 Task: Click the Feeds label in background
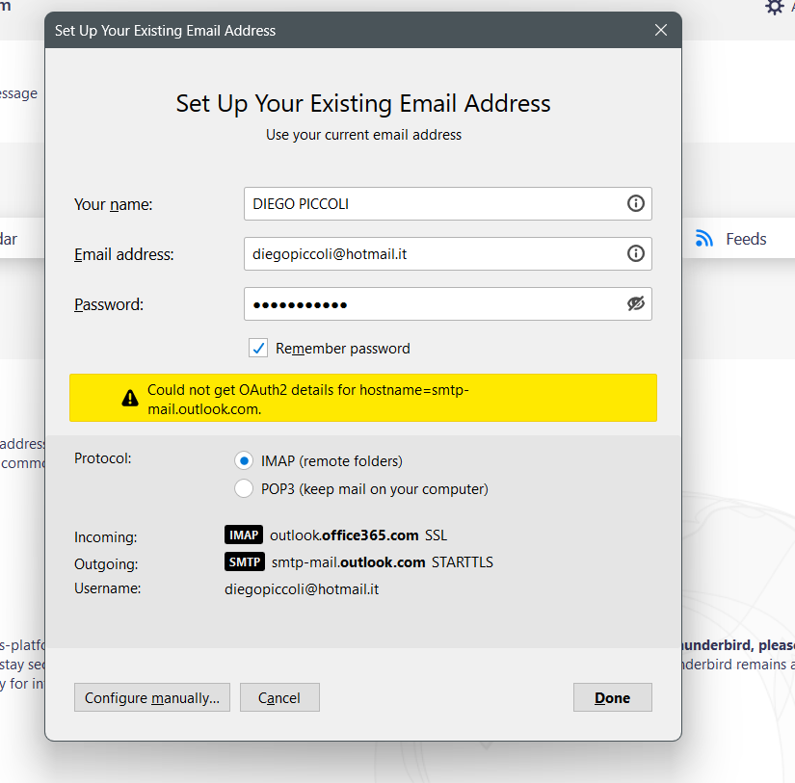[746, 239]
